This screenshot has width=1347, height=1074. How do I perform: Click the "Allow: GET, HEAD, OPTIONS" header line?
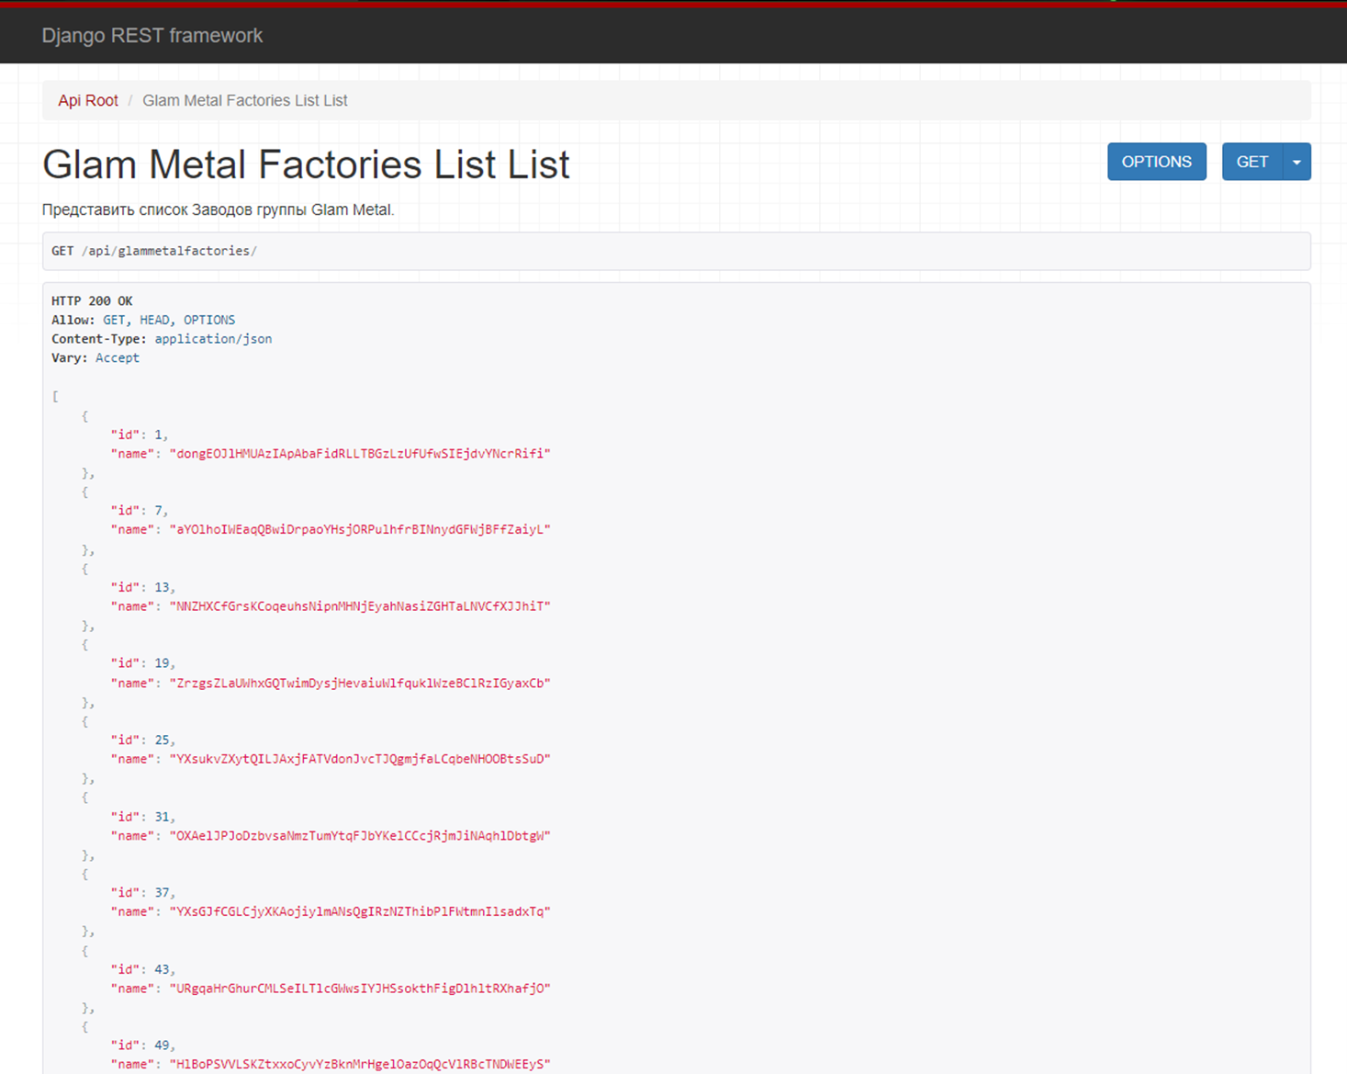pyautogui.click(x=143, y=320)
